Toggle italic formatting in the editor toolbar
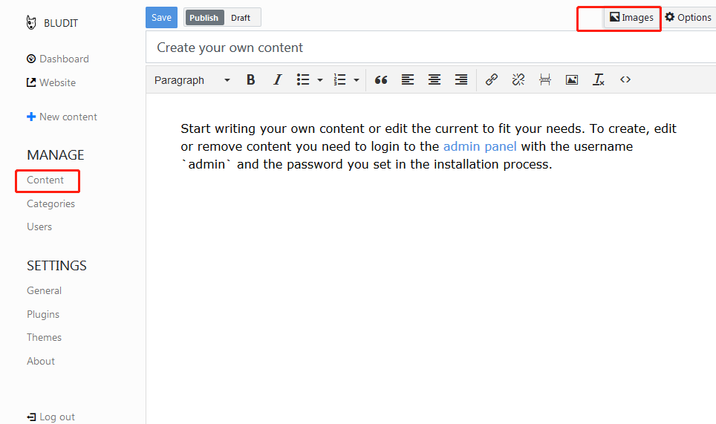The height and width of the screenshot is (424, 716). 277,80
